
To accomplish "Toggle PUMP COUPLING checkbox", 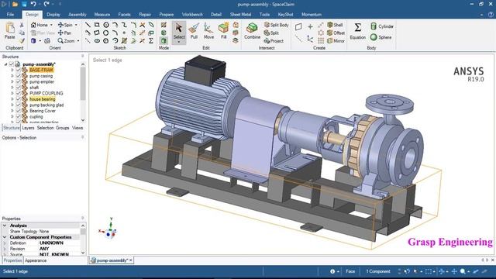I will click(18, 93).
